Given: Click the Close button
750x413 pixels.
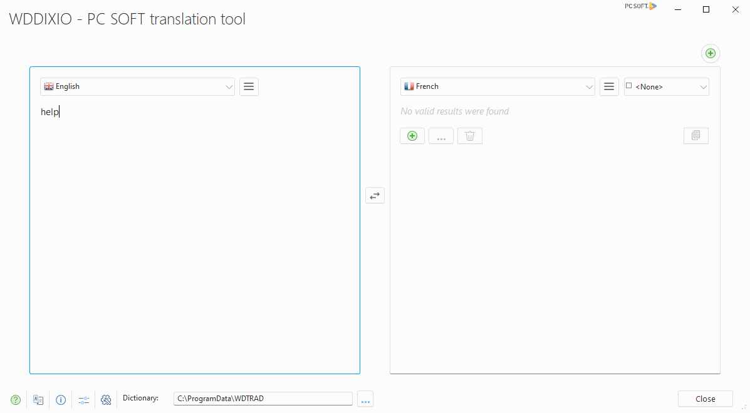Looking at the screenshot, I should [705, 399].
